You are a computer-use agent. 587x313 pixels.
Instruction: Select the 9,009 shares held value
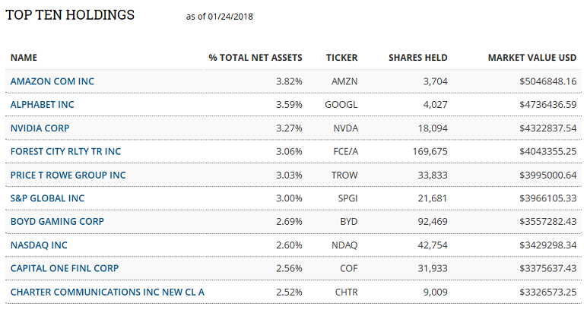(x=435, y=292)
